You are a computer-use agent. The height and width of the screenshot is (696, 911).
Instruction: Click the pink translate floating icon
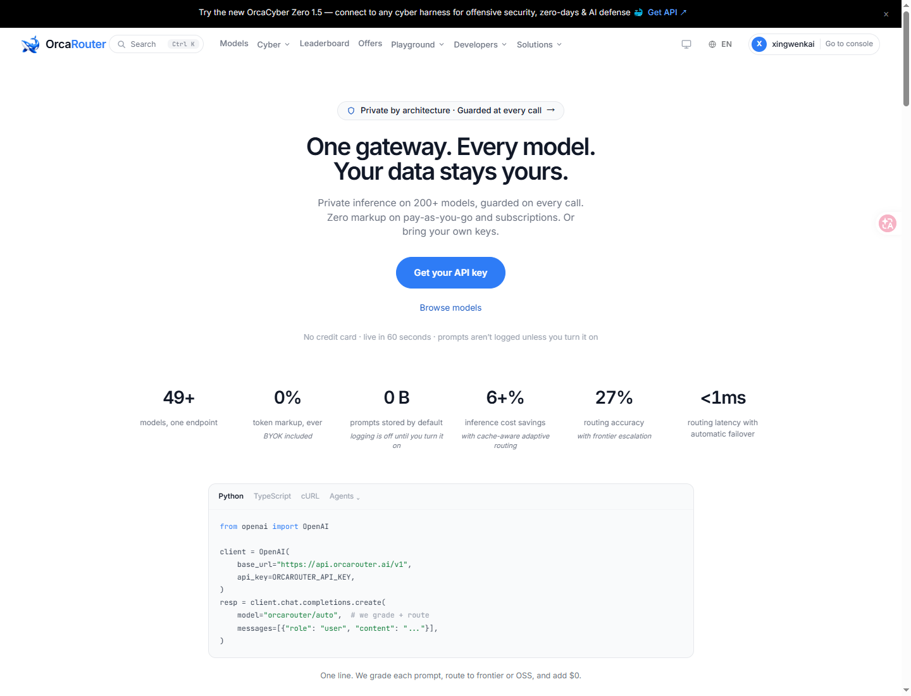click(x=888, y=223)
